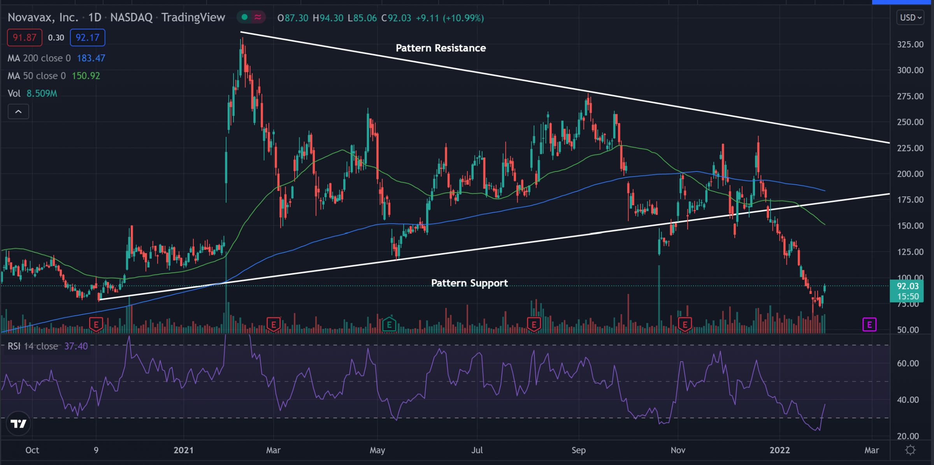Click the OHLC change value +9.11 (+10.99%)

pyautogui.click(x=450, y=18)
